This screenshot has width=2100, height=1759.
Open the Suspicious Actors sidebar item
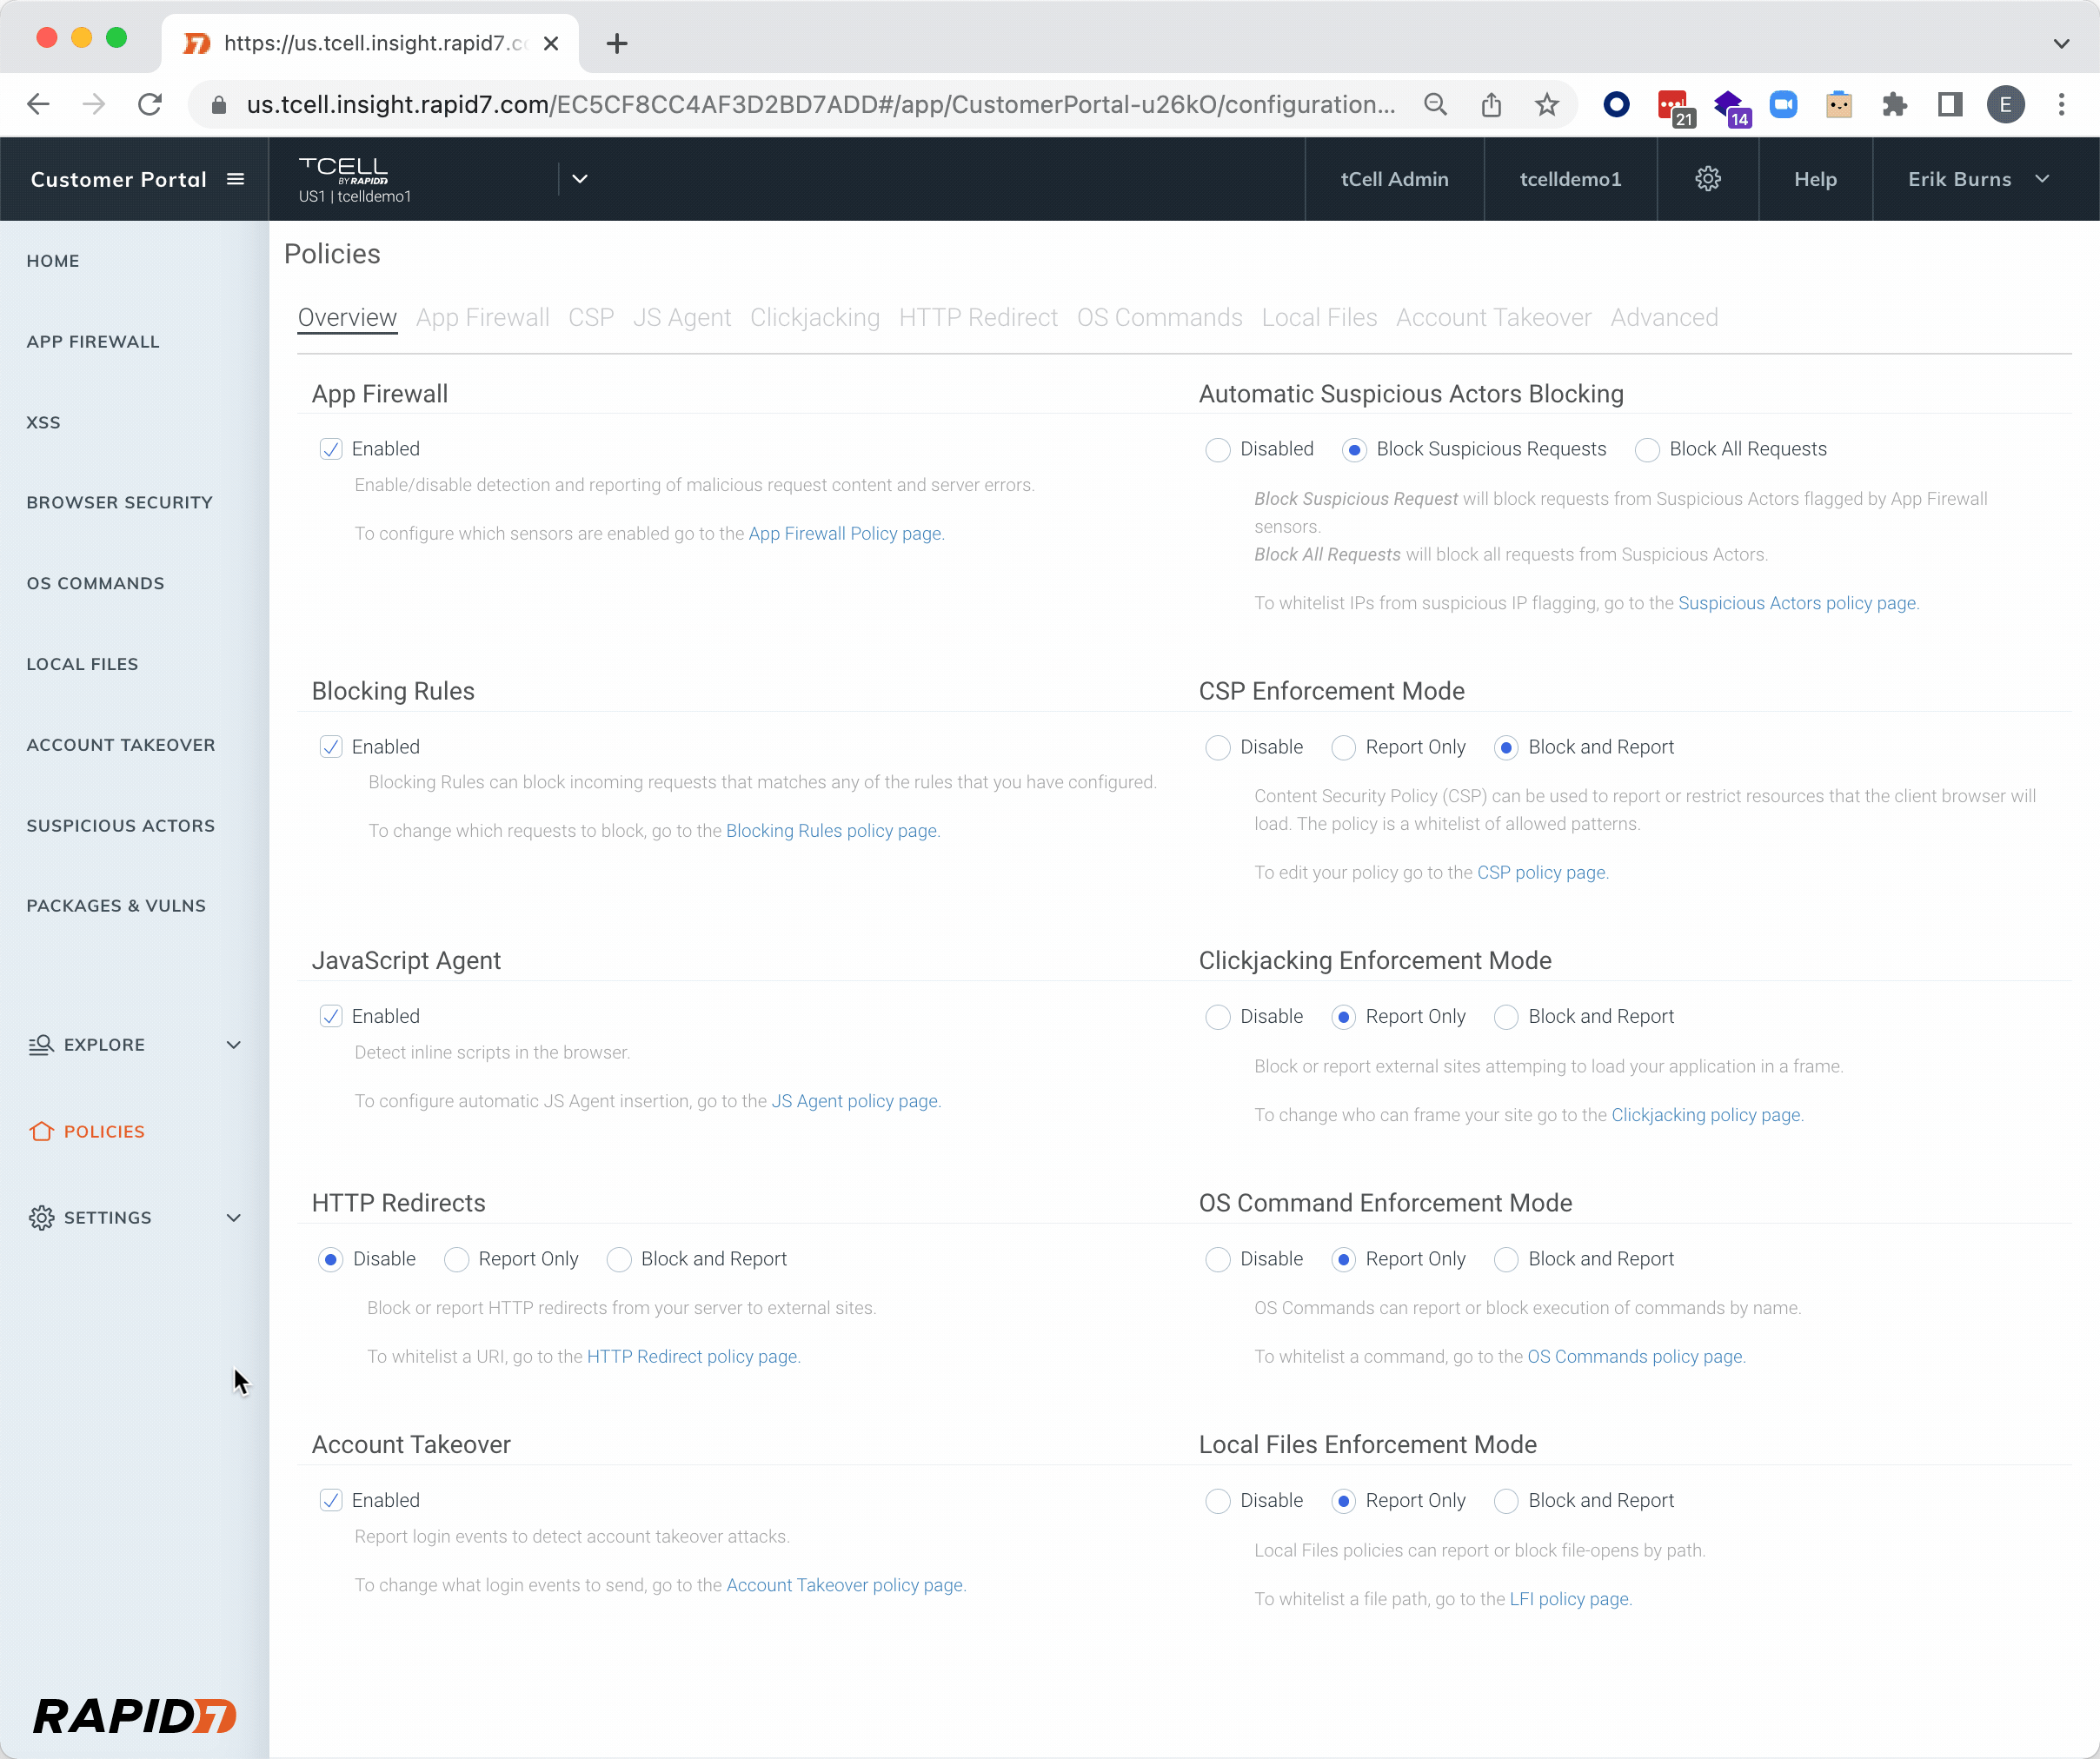(x=121, y=826)
